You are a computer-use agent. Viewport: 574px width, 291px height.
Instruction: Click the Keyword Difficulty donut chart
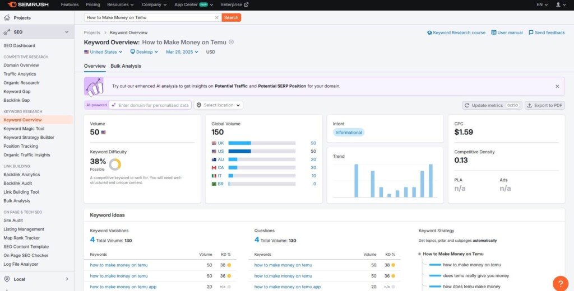[115, 164]
